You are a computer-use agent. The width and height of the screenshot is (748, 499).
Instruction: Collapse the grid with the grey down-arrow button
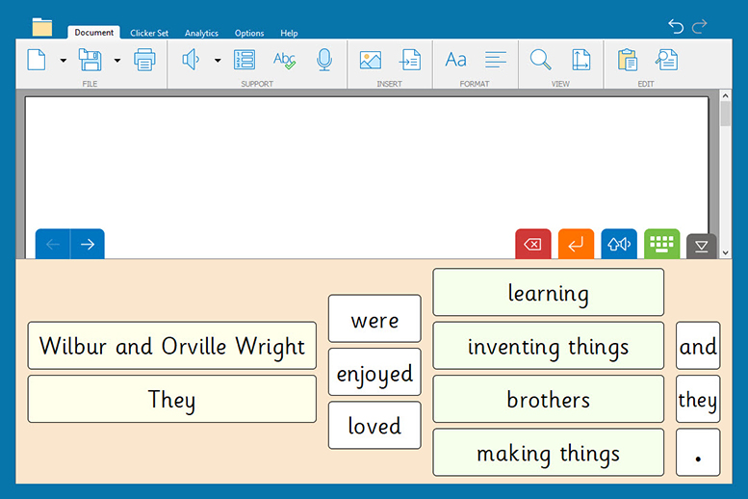(x=701, y=247)
